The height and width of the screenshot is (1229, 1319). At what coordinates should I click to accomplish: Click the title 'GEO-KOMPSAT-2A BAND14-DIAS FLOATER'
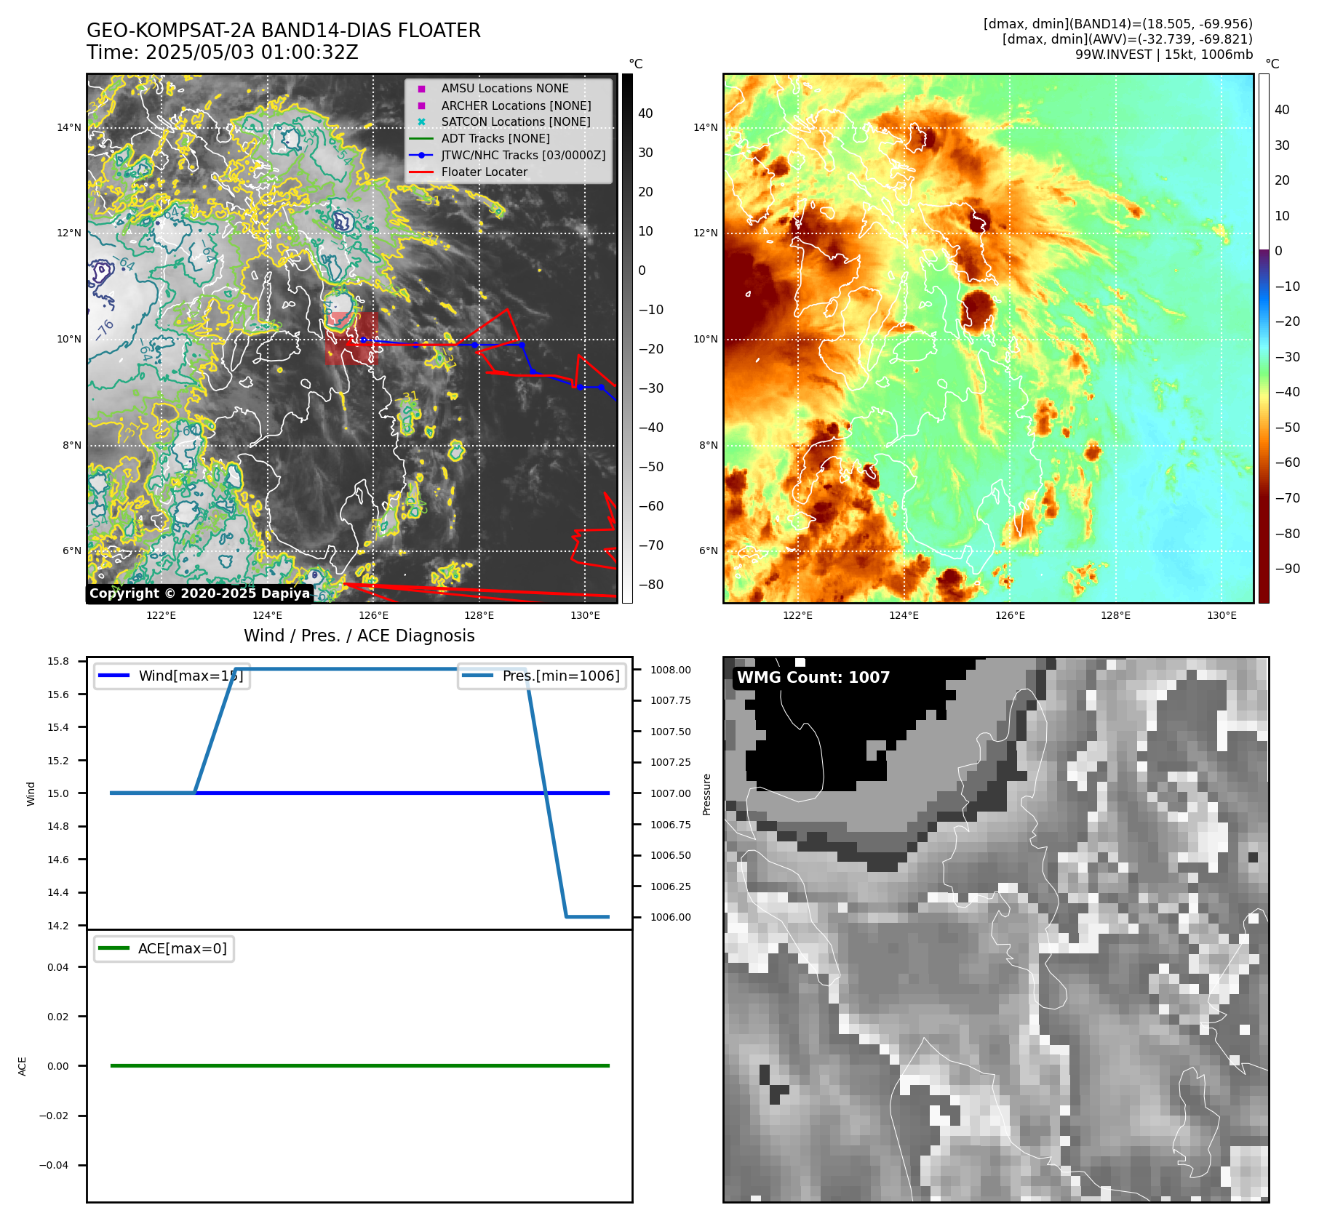pos(284,31)
